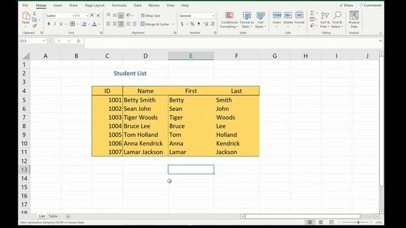Click the Font Color A icon
This screenshot has width=406, height=228.
(95, 24)
